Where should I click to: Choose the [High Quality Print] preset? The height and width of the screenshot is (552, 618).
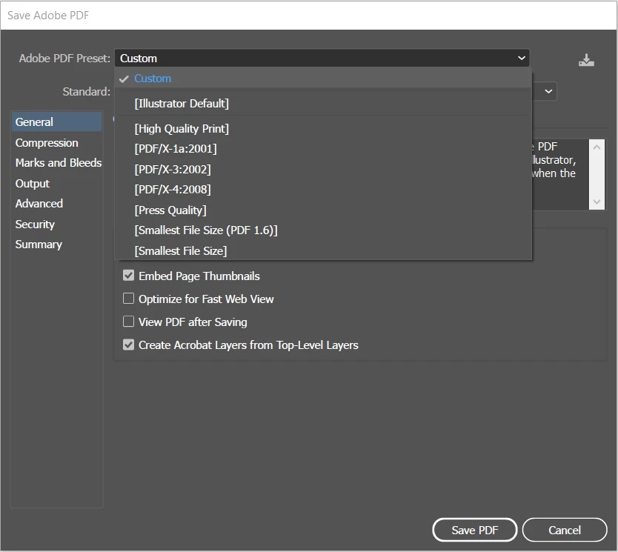point(323,129)
